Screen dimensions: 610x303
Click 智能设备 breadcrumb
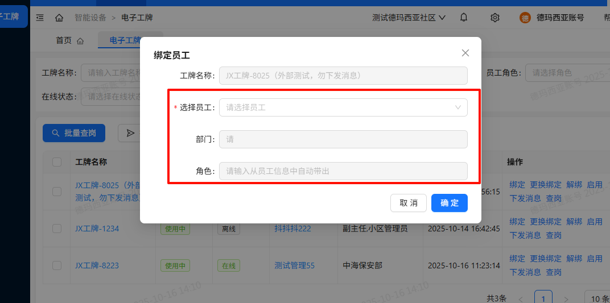click(90, 18)
